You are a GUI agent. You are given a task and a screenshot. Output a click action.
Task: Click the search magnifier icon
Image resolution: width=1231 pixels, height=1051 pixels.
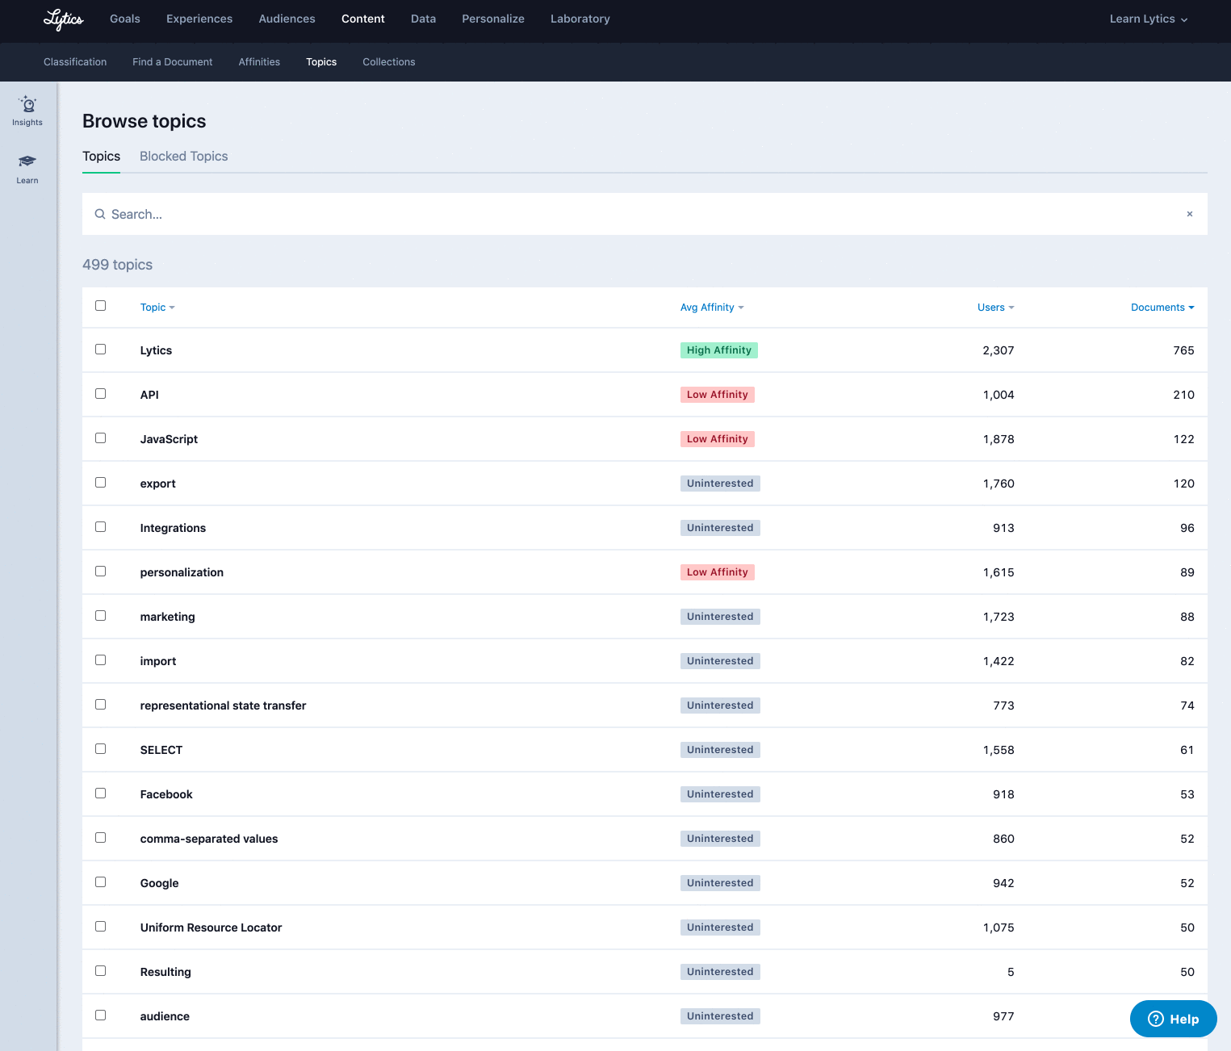(x=100, y=214)
